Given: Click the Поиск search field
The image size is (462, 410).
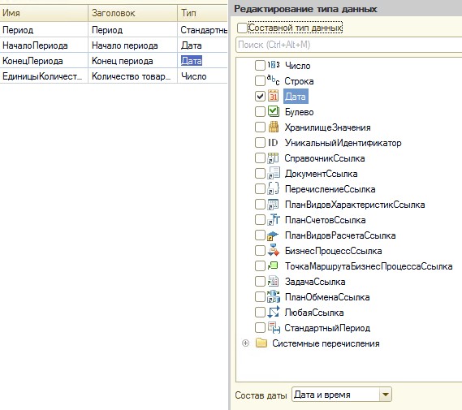Looking at the screenshot, I should pyautogui.click(x=349, y=45).
